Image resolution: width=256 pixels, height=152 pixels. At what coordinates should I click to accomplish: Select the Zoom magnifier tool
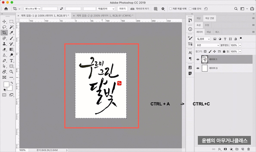click(x=11, y=72)
